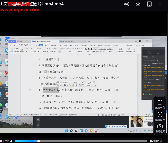Tap 截取文字 capture text button
Image resolution: width=168 pixels, height=143 pixels.
(160, 116)
